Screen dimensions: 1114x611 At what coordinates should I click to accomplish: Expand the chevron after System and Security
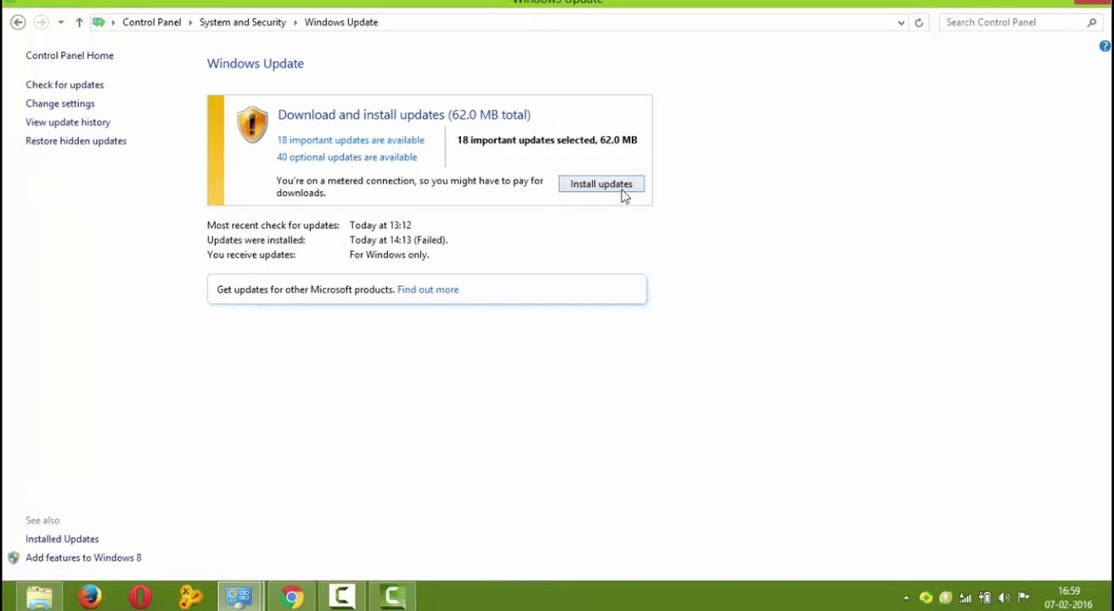(x=295, y=22)
